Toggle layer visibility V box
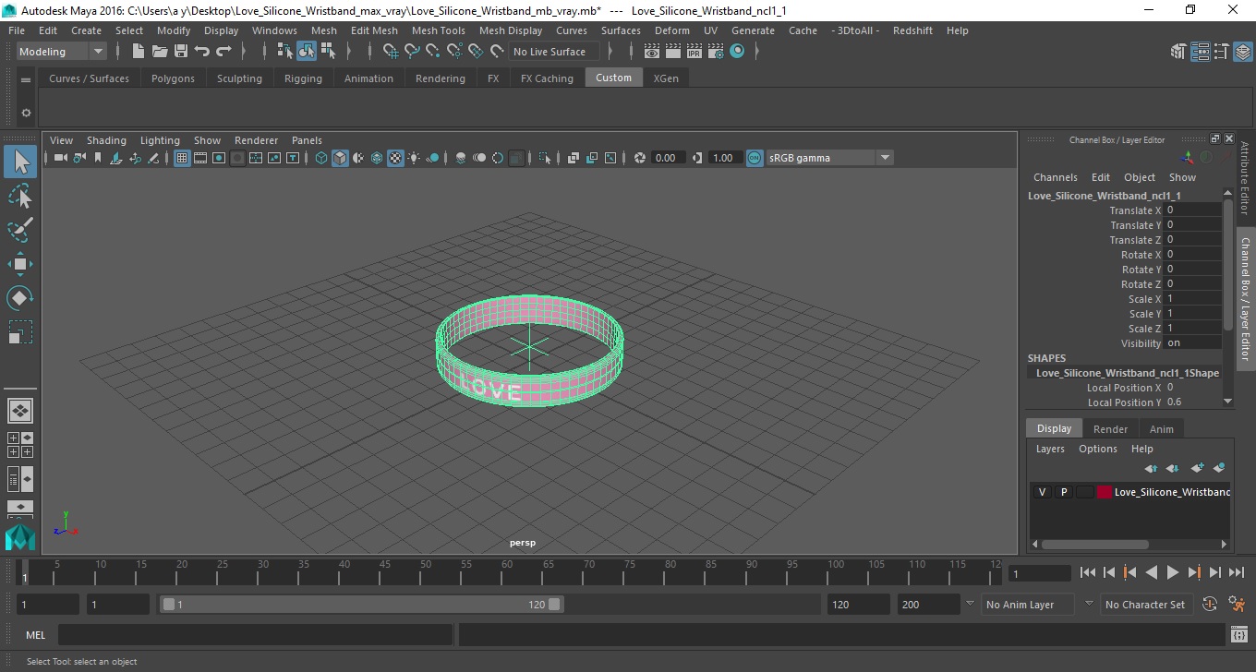1256x672 pixels. tap(1042, 492)
